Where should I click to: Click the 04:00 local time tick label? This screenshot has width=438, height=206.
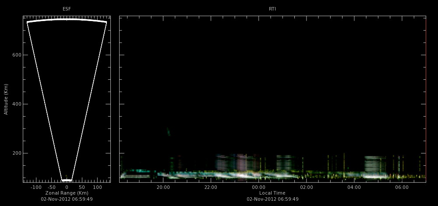[x=354, y=187]
